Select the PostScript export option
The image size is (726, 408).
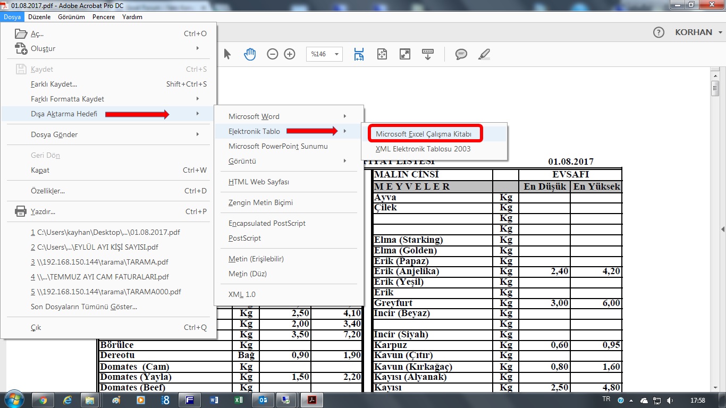point(289,238)
